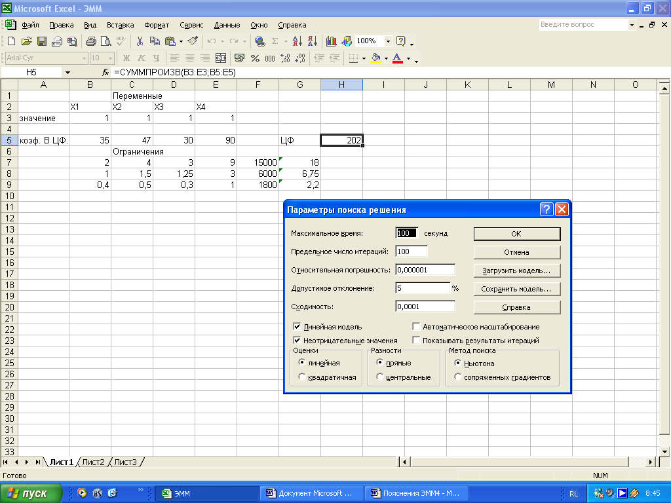
Task: Click the Save floppy disk icon
Action: pyautogui.click(x=41, y=41)
